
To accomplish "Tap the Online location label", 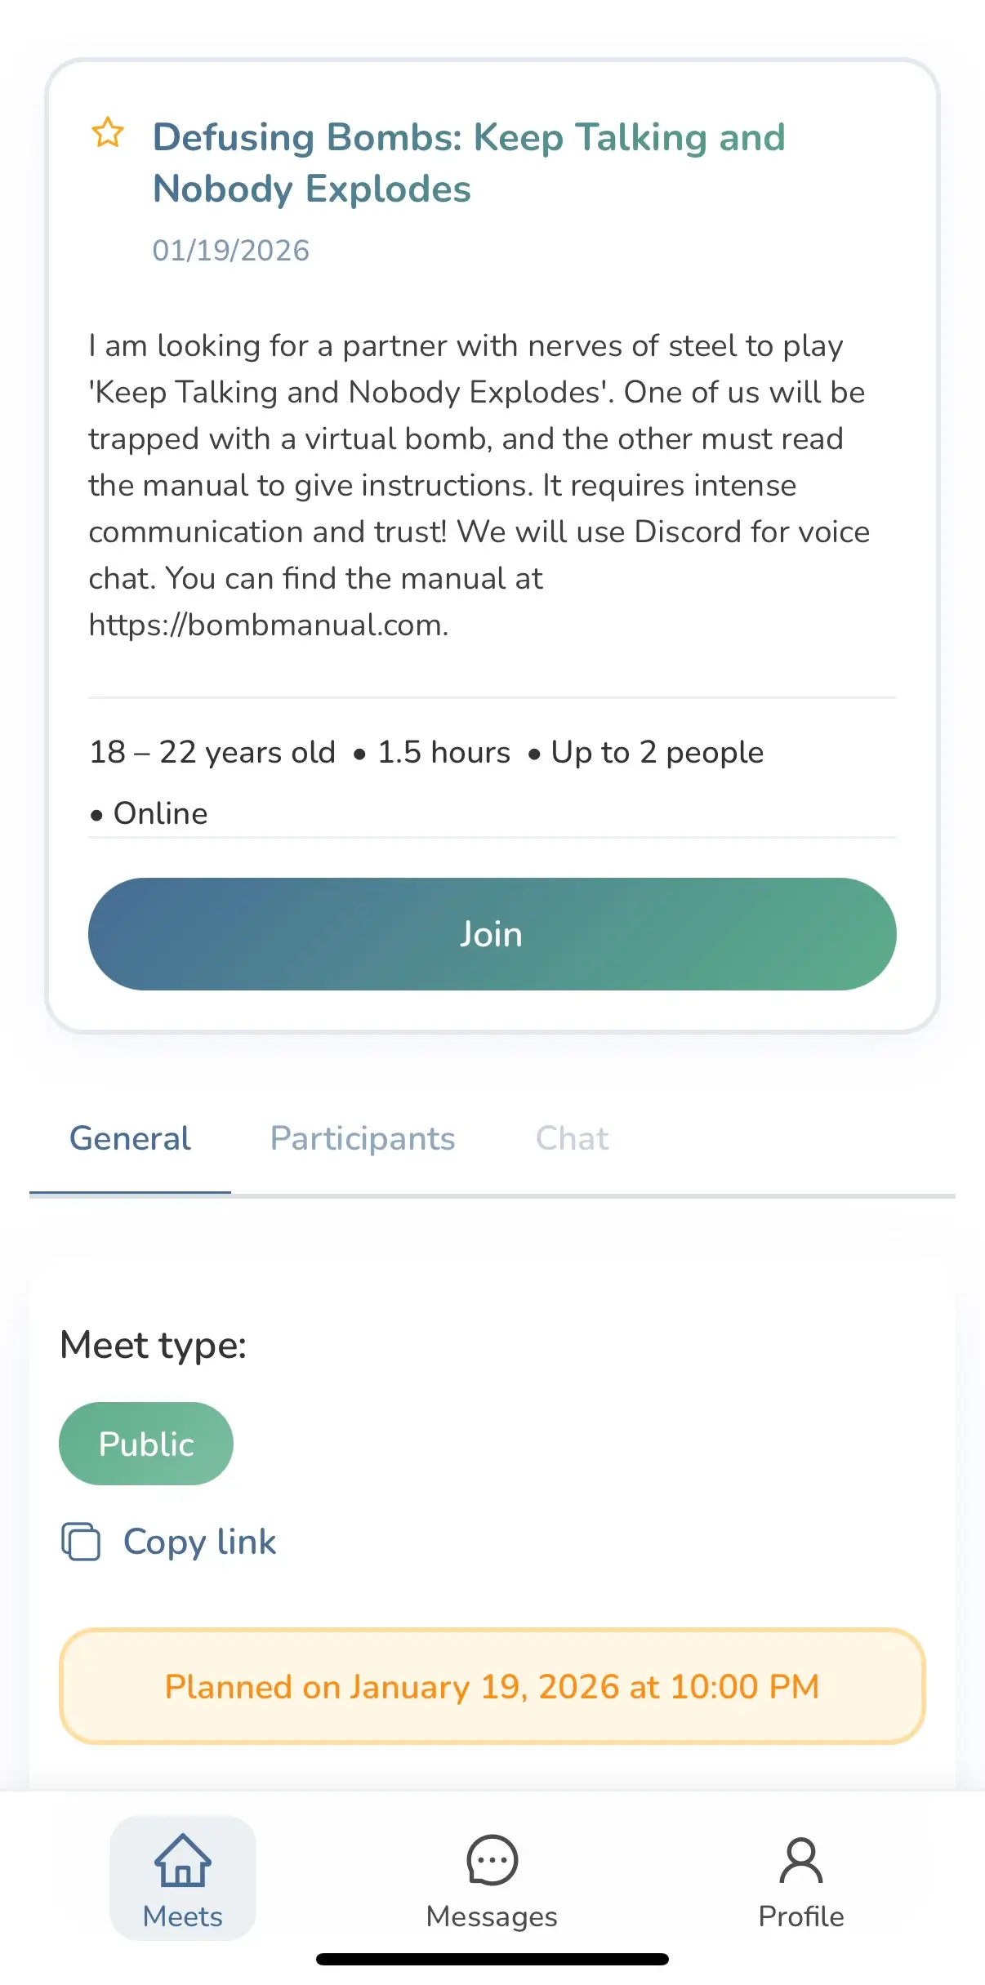I will tap(160, 813).
